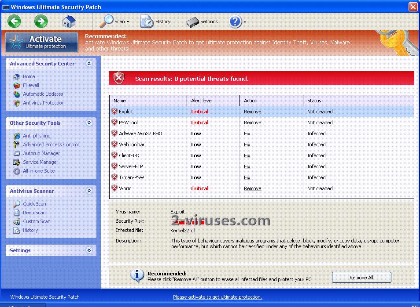This screenshot has width=420, height=307.
Task: Collapse the Advanced Security Center panel
Action: pyautogui.click(x=89, y=64)
